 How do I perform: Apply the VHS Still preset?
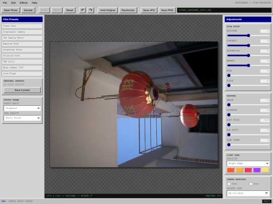click(x=22, y=61)
